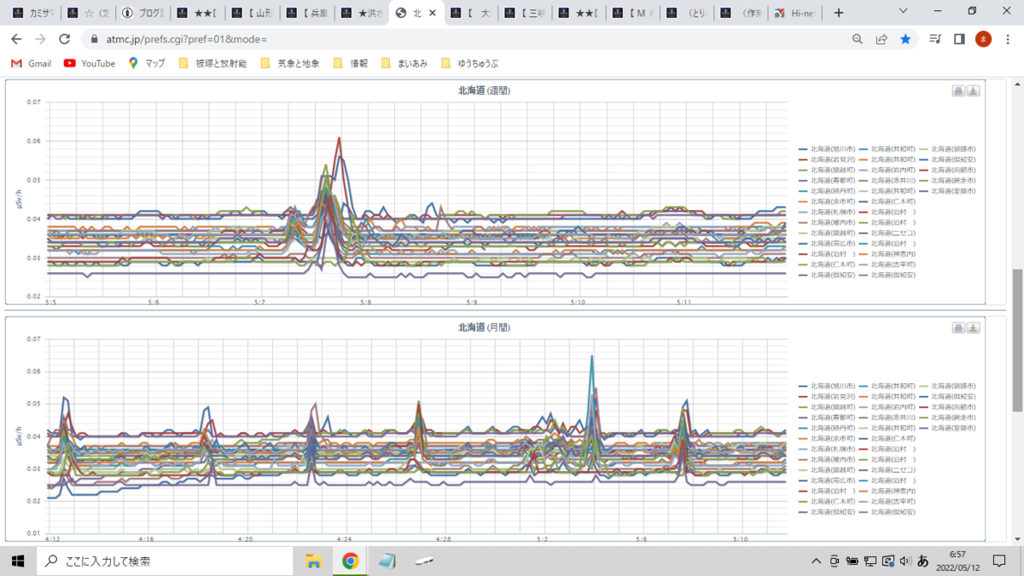Toggle 旭川市 series in weekly chart legend

click(x=827, y=149)
